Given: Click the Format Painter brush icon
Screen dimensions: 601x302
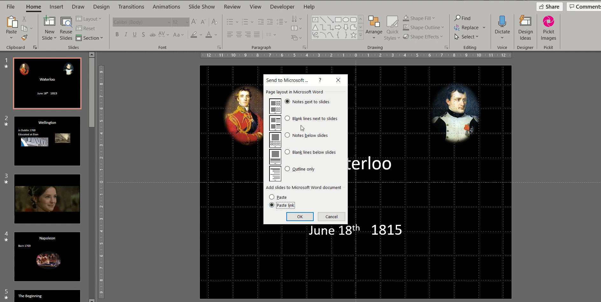Looking at the screenshot, I should tap(24, 37).
